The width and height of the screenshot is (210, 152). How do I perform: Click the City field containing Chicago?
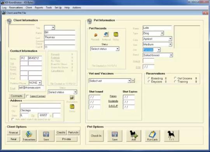coord(40,110)
